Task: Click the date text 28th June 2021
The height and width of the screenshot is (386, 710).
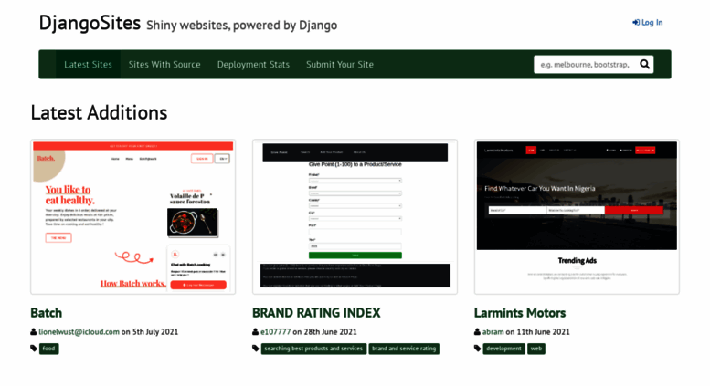Action: (x=330, y=332)
